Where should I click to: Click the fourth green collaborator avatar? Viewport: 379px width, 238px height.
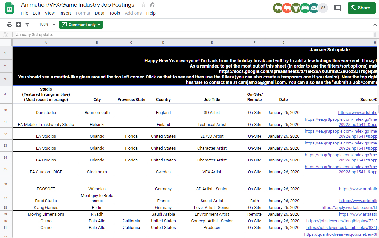coord(305,8)
